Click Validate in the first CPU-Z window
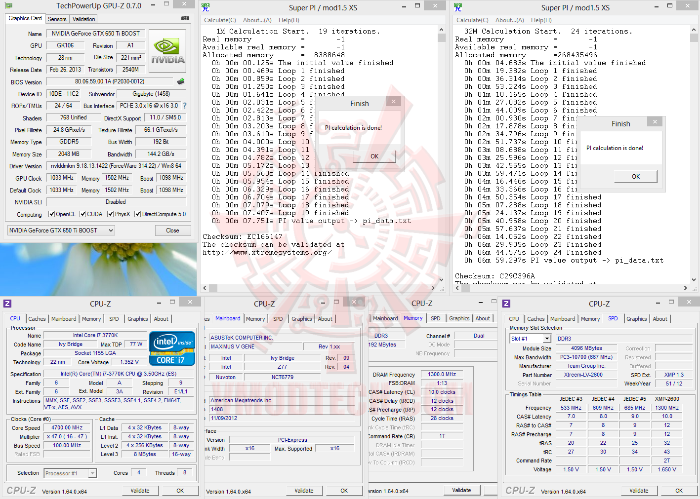Image resolution: width=700 pixels, height=499 pixels. [140, 491]
